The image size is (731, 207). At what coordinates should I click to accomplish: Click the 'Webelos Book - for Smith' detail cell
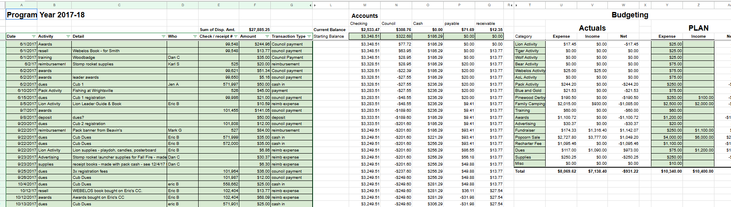[x=119, y=51]
